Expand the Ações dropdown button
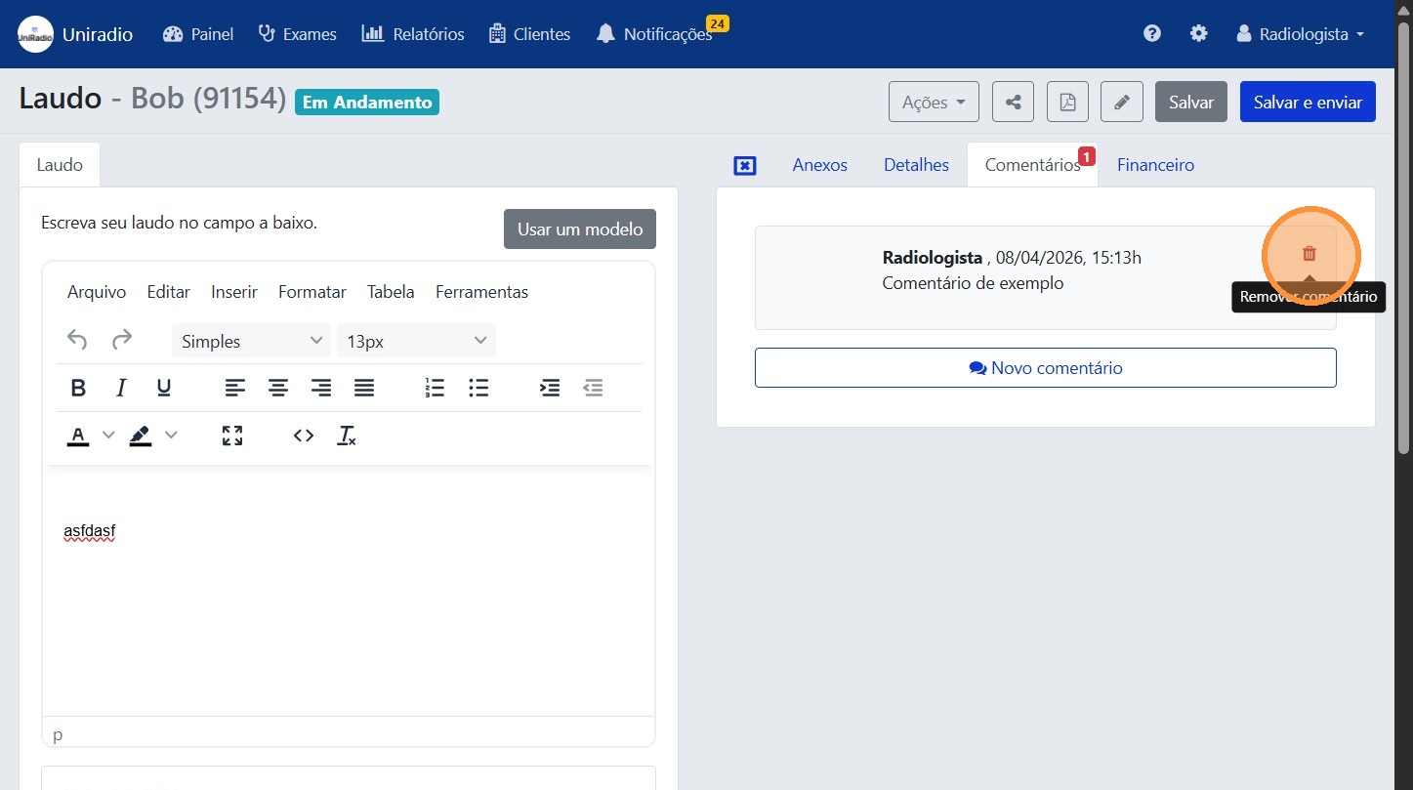This screenshot has width=1413, height=790. (x=934, y=102)
